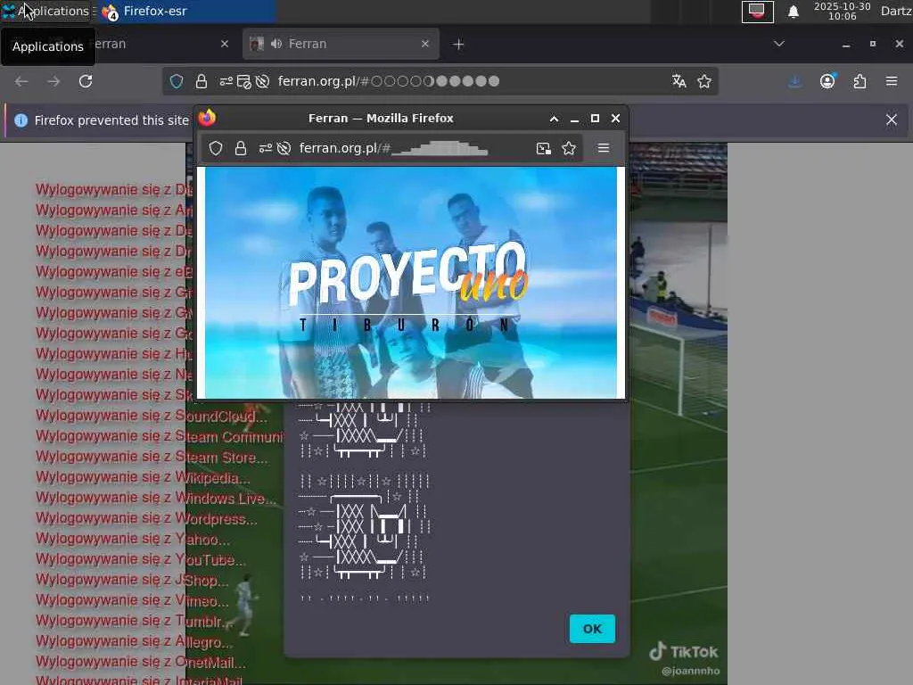
Task: Click the padlock site info icon in main window
Action: point(202,81)
